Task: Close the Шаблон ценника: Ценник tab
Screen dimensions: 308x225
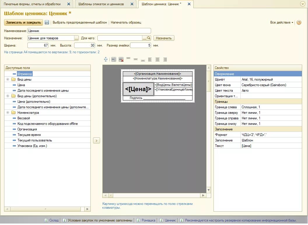Action: [189, 4]
